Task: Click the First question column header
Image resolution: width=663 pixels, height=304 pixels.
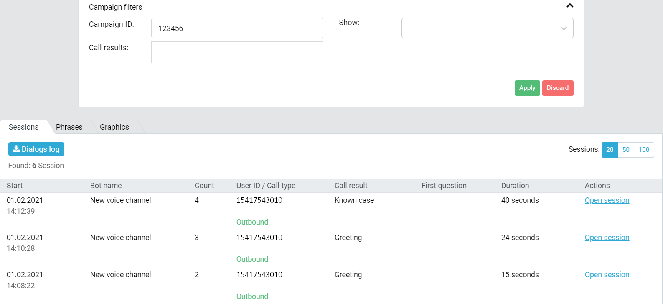Action: pyautogui.click(x=444, y=186)
